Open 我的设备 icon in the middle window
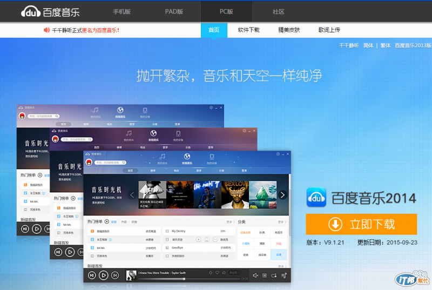Screen dimensions: 432x290 (178, 133)
